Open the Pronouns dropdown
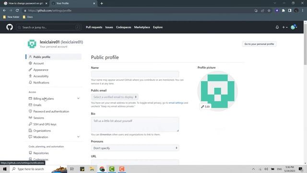The height and width of the screenshot is (173, 307). [135, 148]
